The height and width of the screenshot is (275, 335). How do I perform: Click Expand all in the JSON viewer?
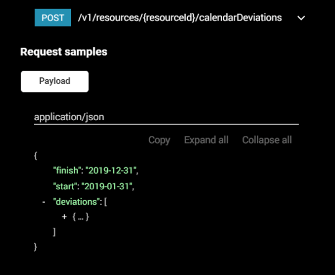tap(206, 140)
